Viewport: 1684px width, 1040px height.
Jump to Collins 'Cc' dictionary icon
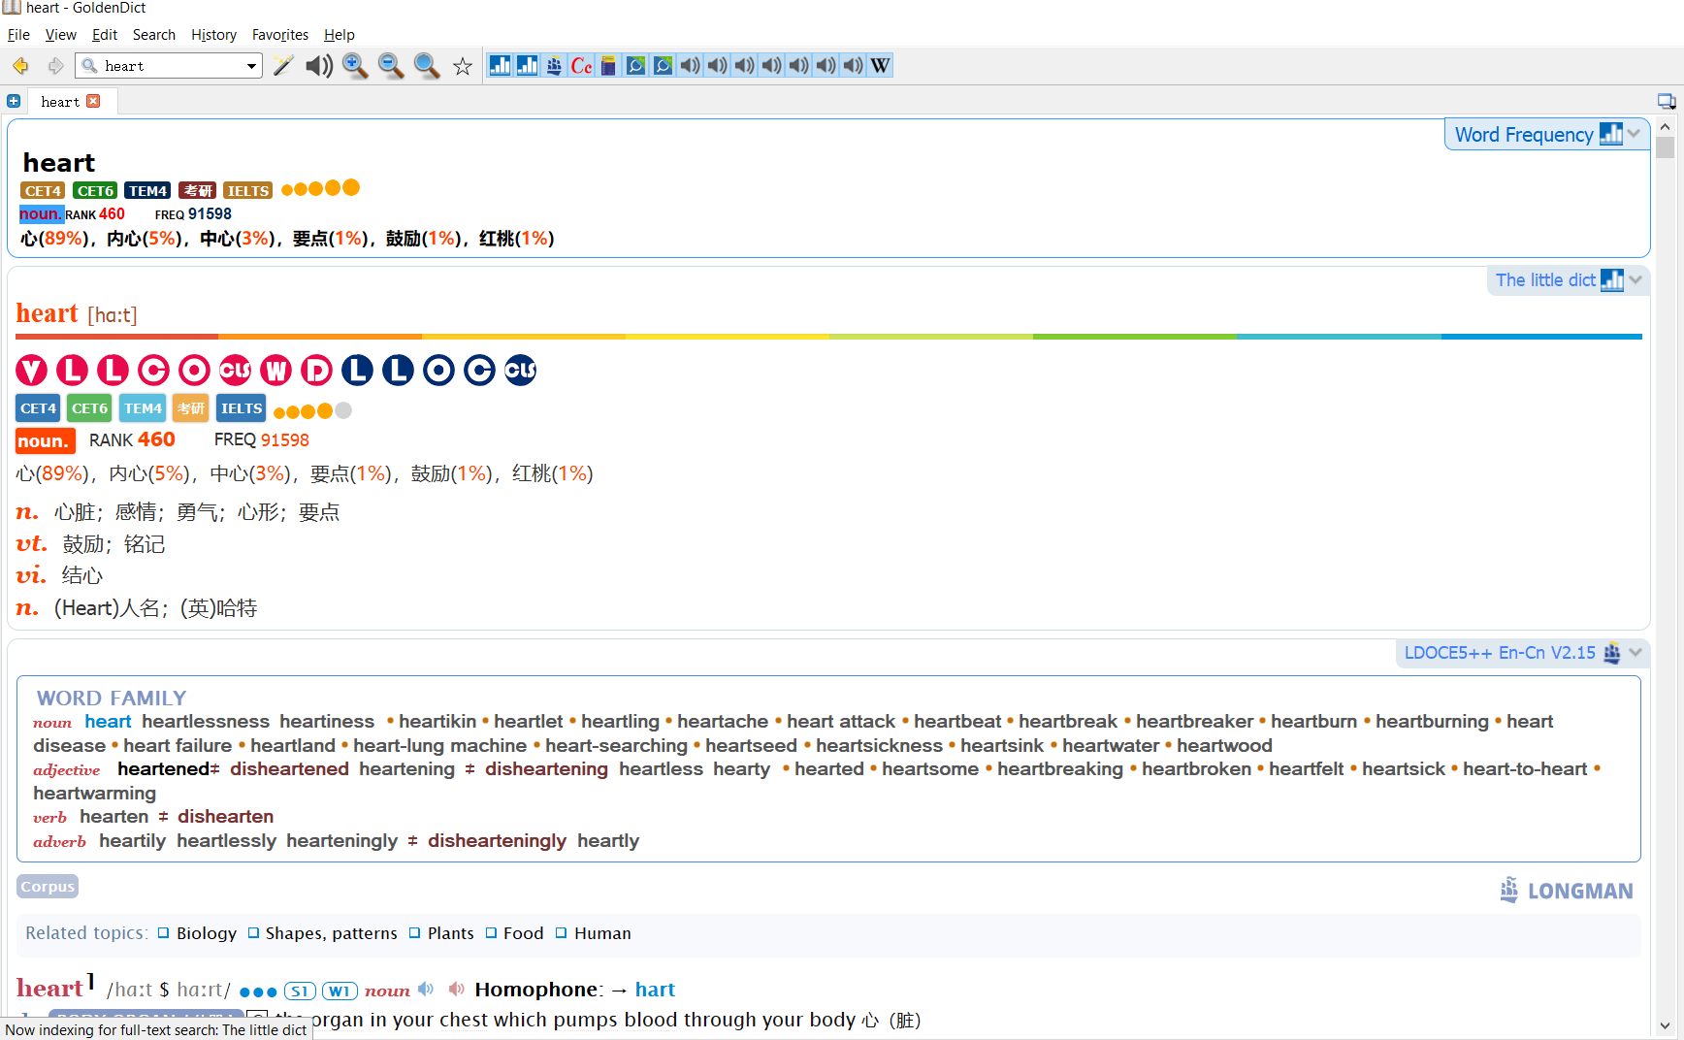[581, 66]
